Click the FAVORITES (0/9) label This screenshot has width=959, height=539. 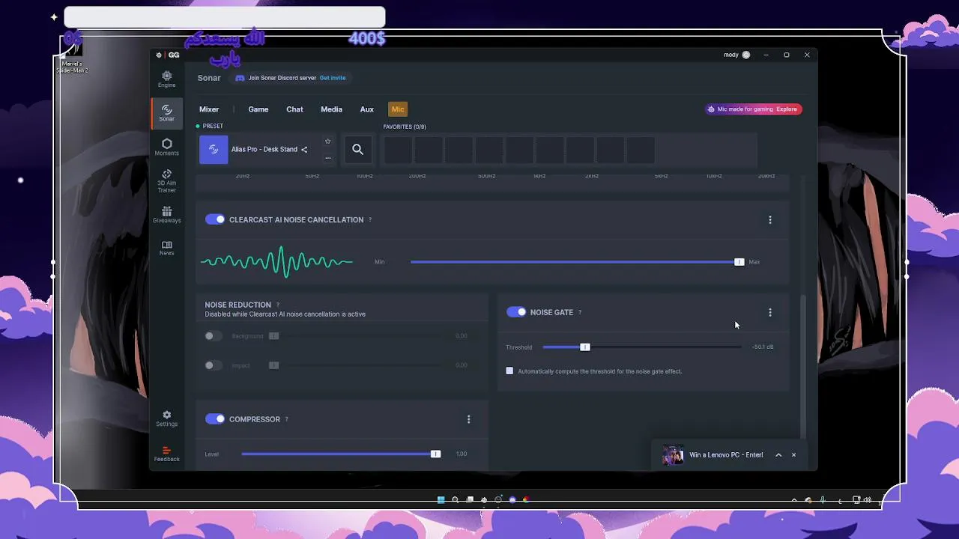click(405, 127)
